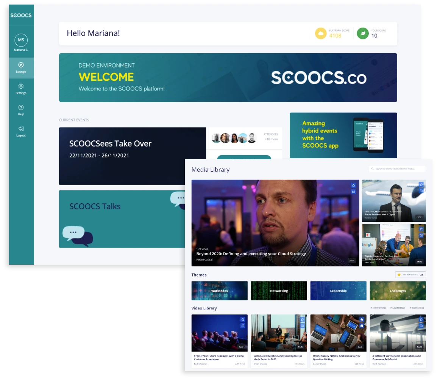The width and height of the screenshot is (437, 380).
Task: Filter Video Library by # Workshops tag
Action: 417,308
